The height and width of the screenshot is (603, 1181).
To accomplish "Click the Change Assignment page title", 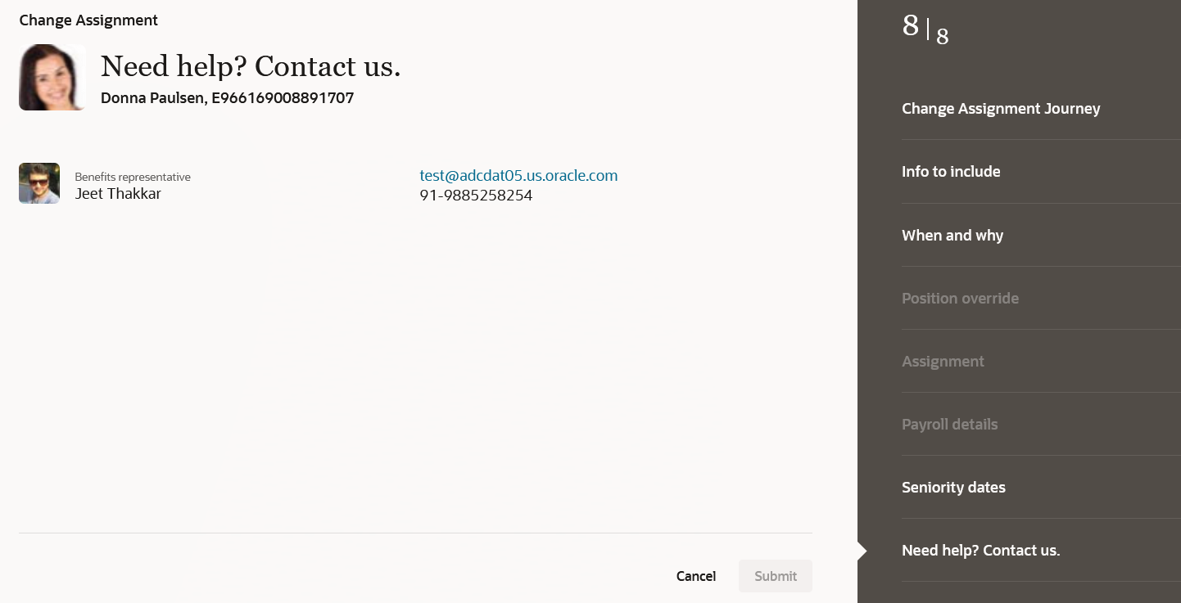I will pyautogui.click(x=88, y=20).
